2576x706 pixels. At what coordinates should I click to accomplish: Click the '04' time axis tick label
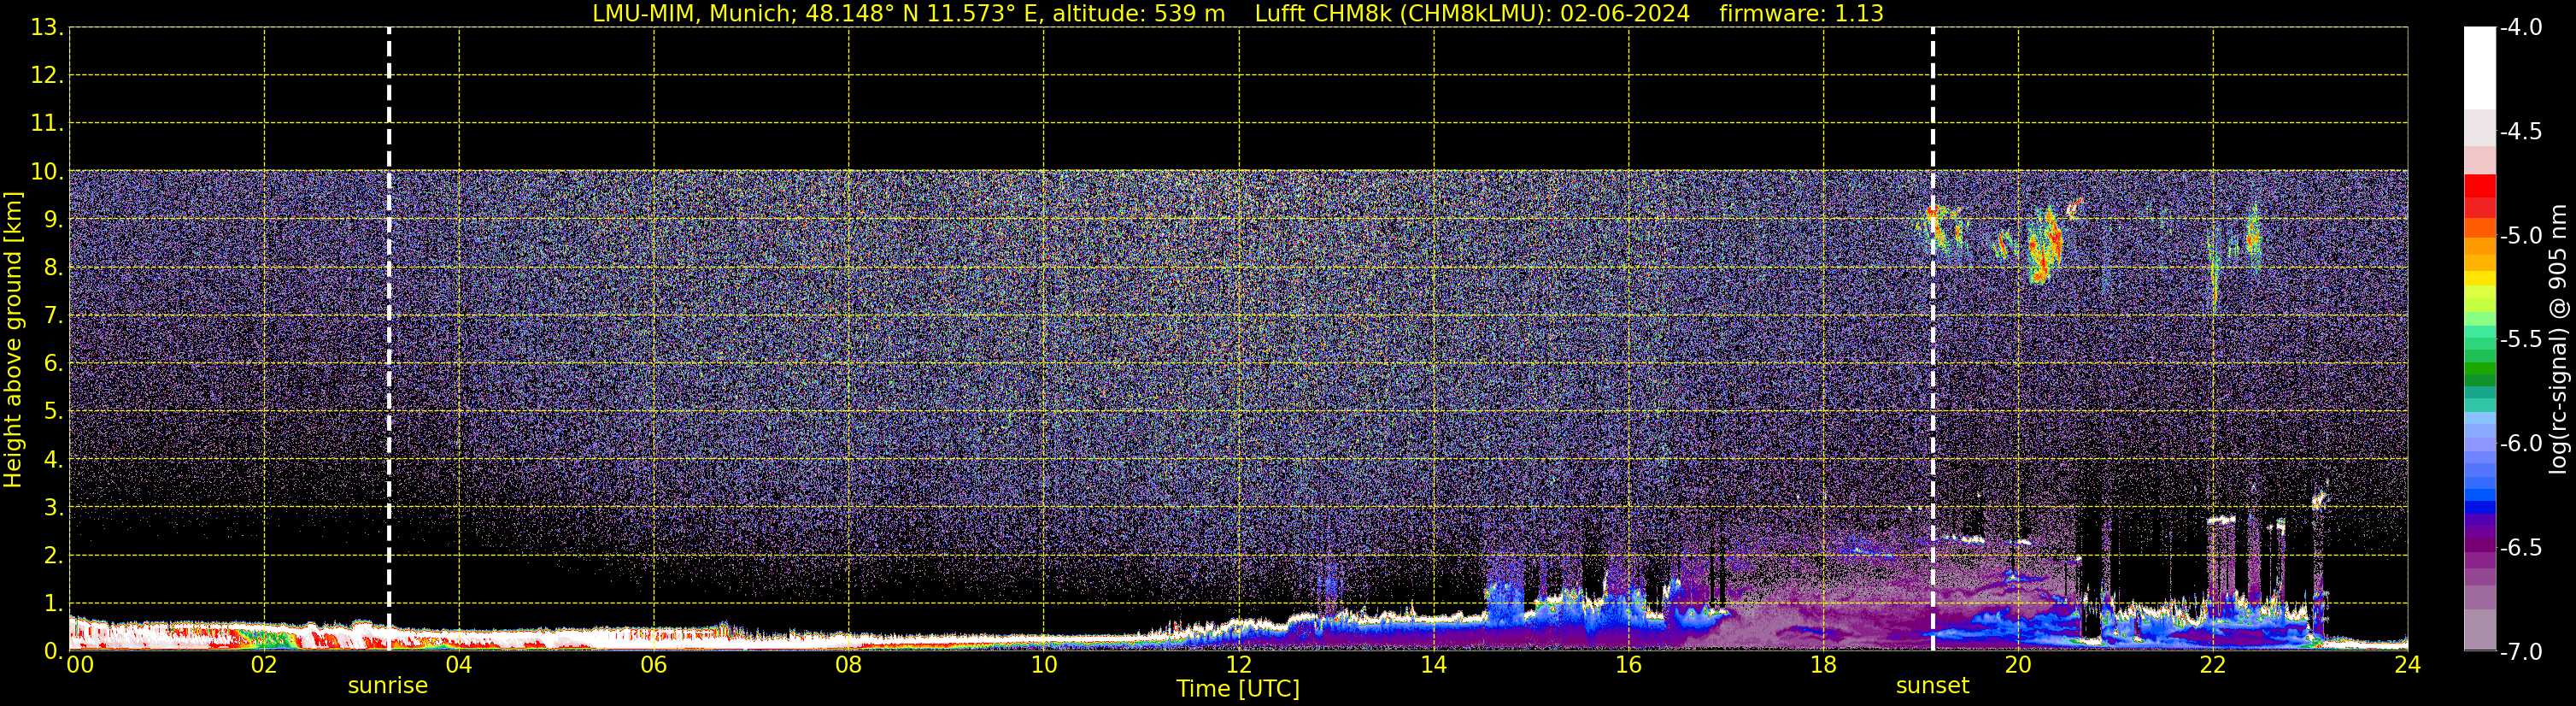(459, 665)
